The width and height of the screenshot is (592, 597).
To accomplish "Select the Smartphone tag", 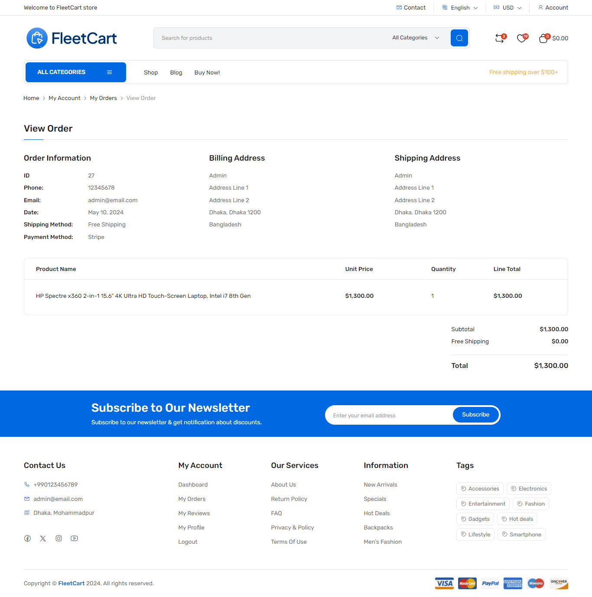I will 521,535.
